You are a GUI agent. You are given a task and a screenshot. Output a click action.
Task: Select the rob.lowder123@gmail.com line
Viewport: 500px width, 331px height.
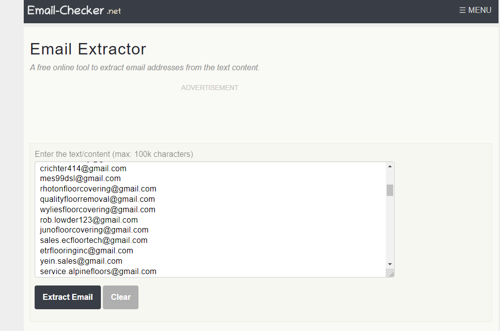tap(89, 220)
